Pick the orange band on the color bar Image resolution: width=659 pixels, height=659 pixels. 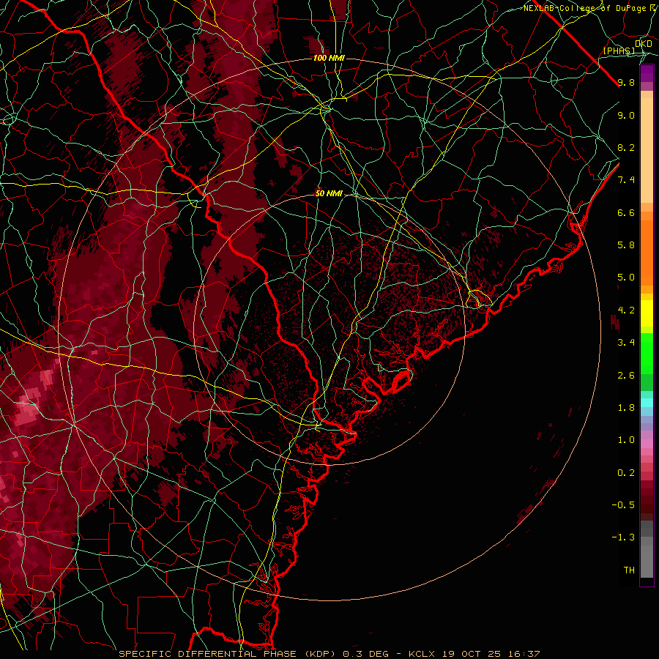(647, 252)
